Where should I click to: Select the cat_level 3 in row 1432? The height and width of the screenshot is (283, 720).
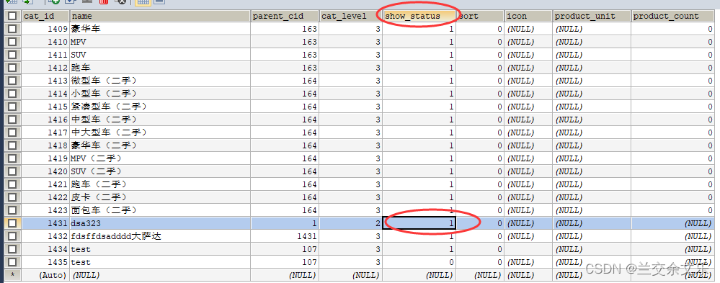[350, 236]
